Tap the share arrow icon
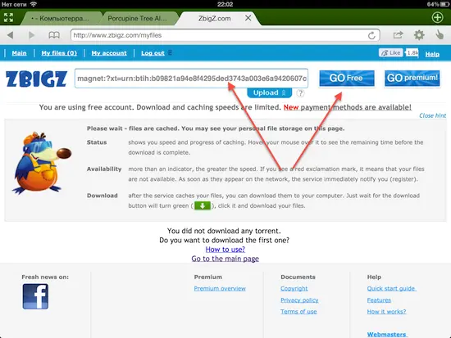The image size is (451, 338). coord(398,35)
